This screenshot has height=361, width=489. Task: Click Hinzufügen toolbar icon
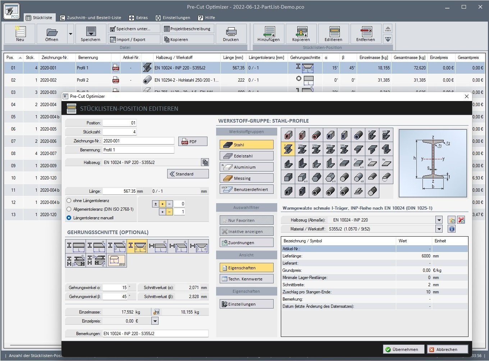(269, 34)
